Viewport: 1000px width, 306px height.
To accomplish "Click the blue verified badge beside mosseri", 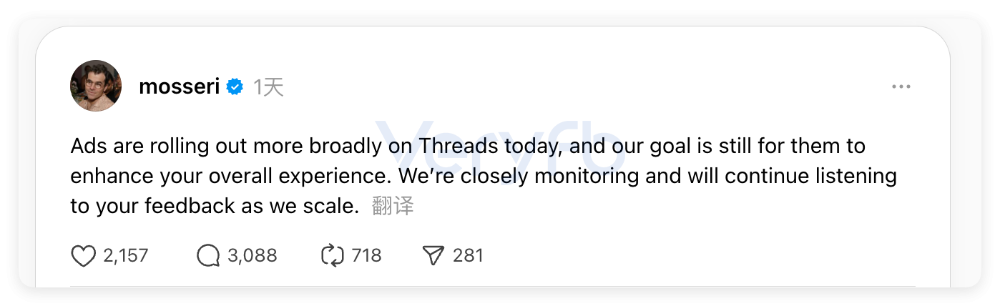I will pos(235,87).
